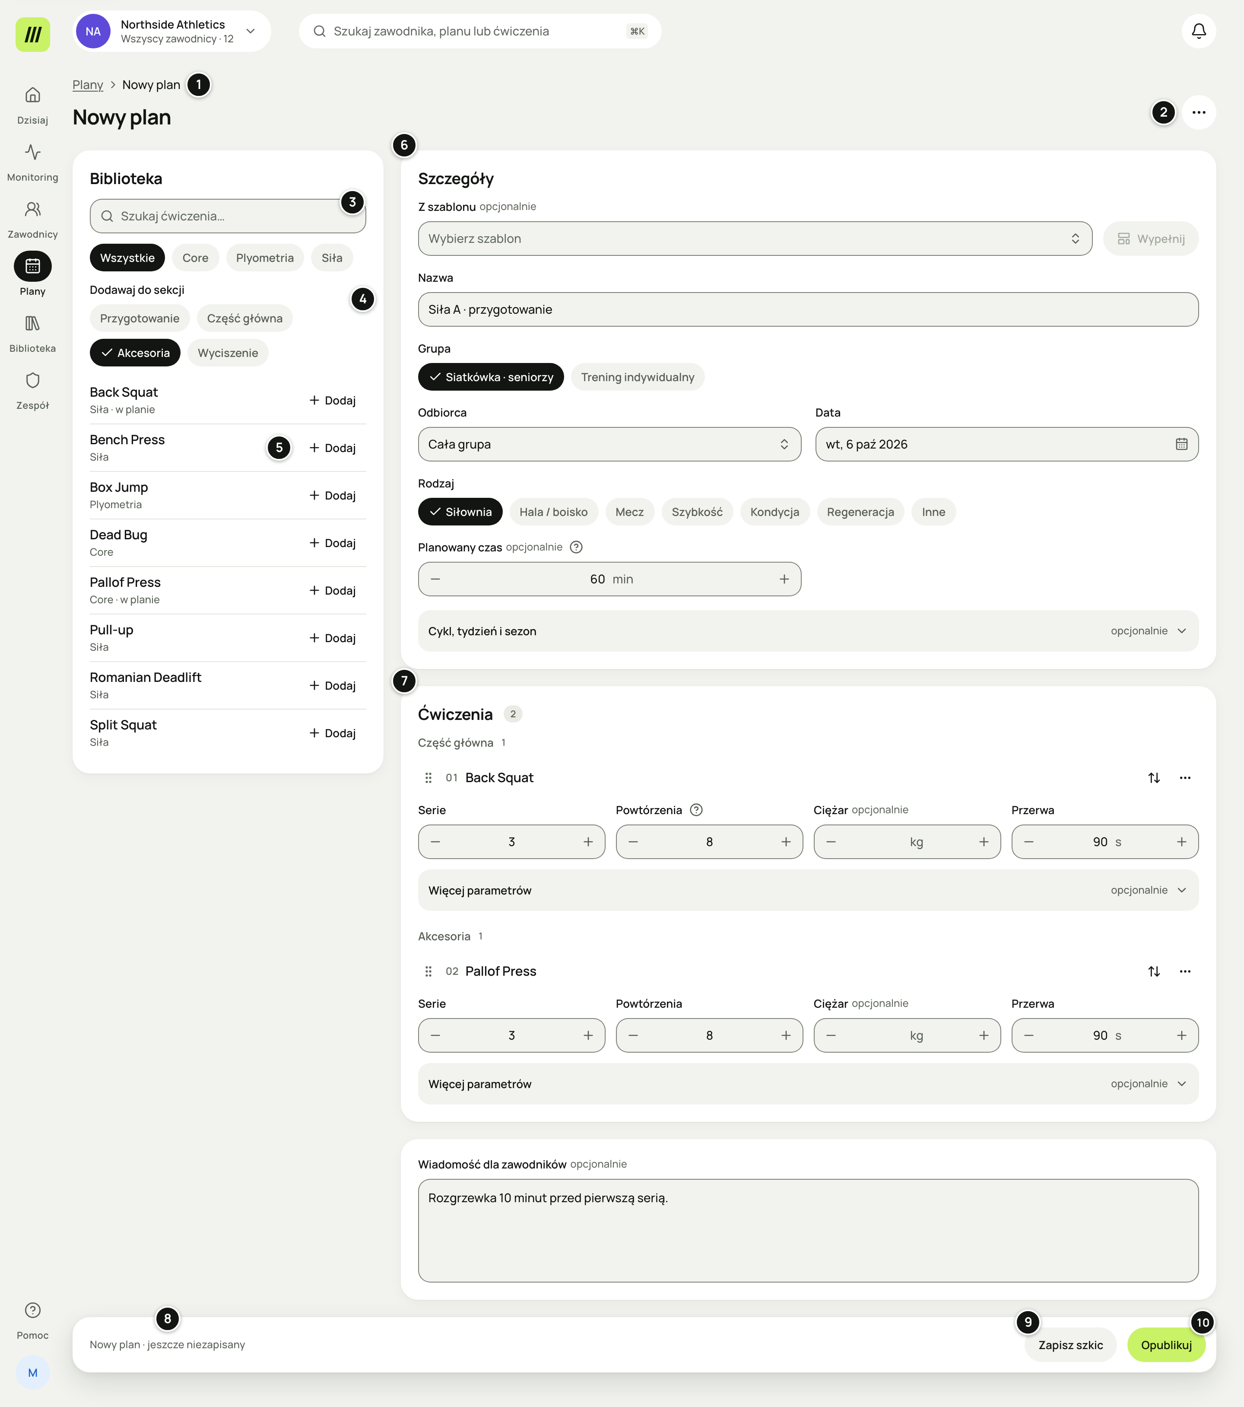Increase planned time with plus icon
The image size is (1244, 1407).
(784, 579)
